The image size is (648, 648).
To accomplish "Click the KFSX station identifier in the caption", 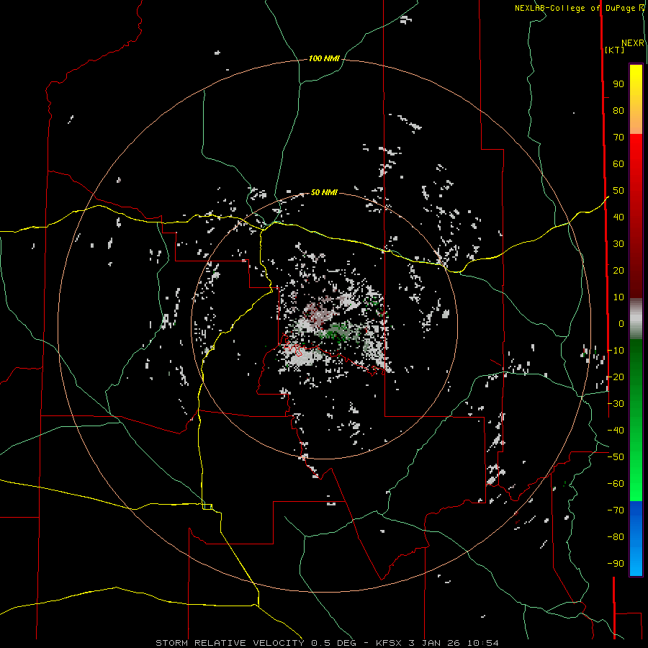I will coord(390,643).
